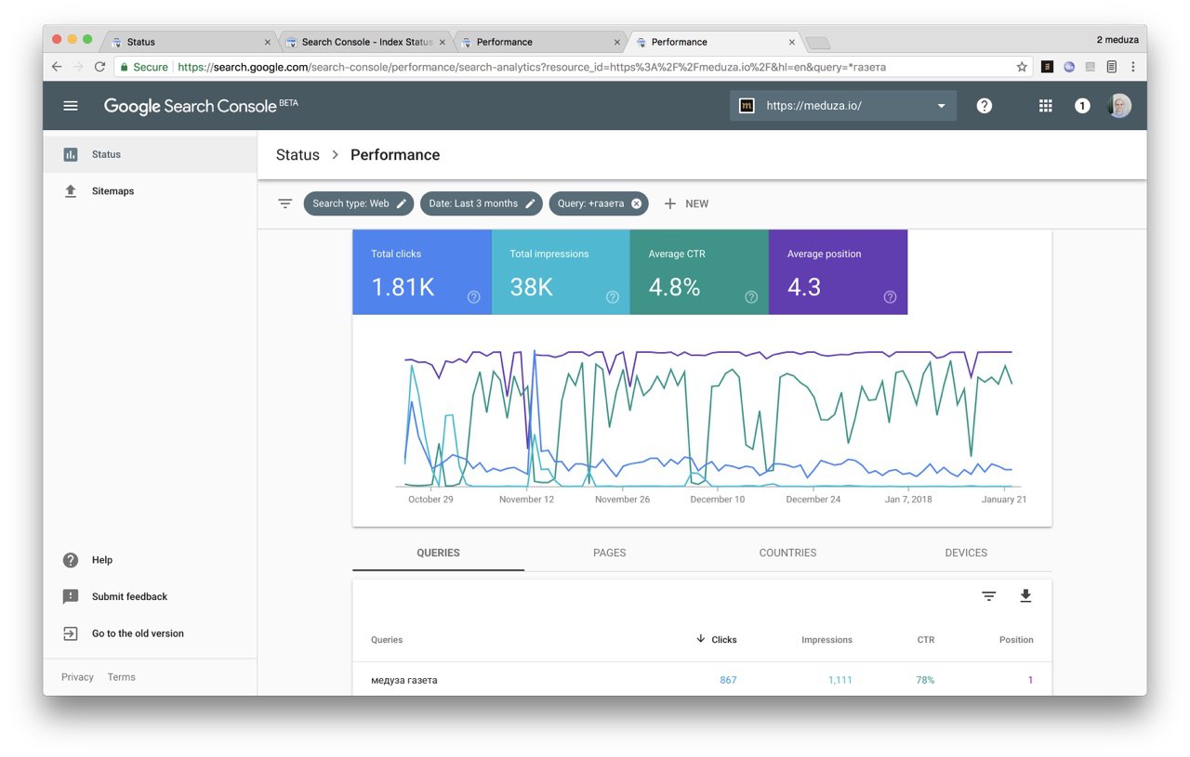Open the table filter rows icon
1190x757 pixels.
(x=989, y=596)
